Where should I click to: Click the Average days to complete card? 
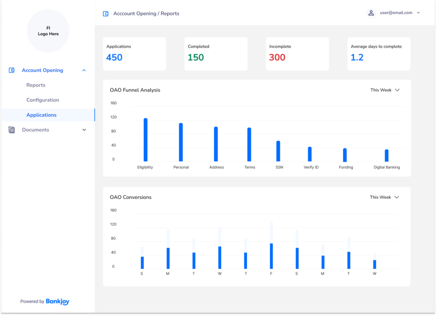click(379, 54)
